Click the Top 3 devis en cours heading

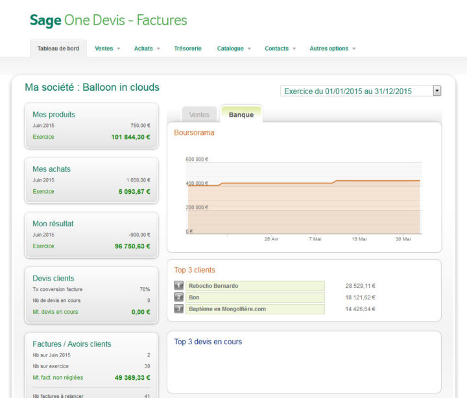[208, 342]
